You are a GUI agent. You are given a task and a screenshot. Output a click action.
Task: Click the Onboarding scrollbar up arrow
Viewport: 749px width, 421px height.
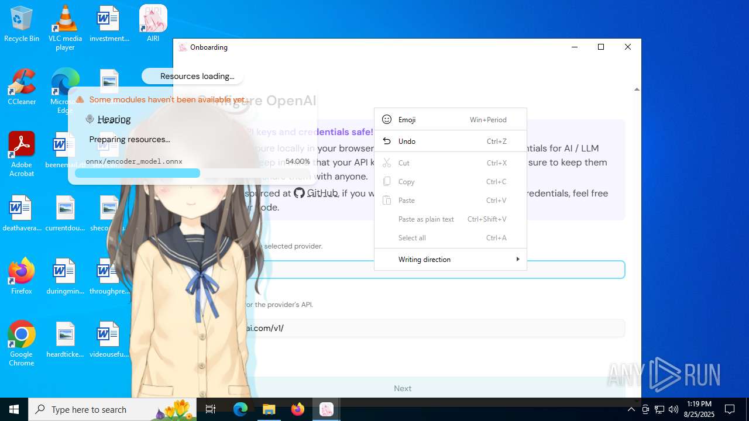(637, 89)
